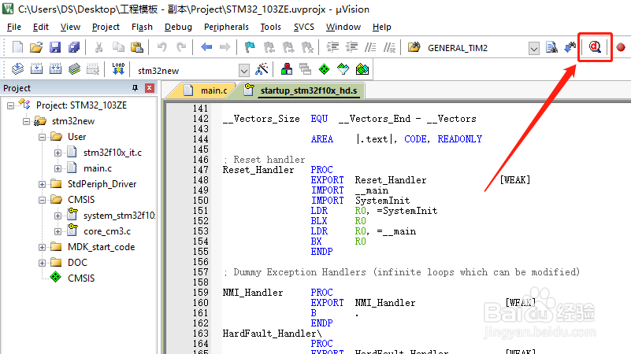631x354 pixels.
Task: Pin the Project panel
Action: click(x=135, y=87)
